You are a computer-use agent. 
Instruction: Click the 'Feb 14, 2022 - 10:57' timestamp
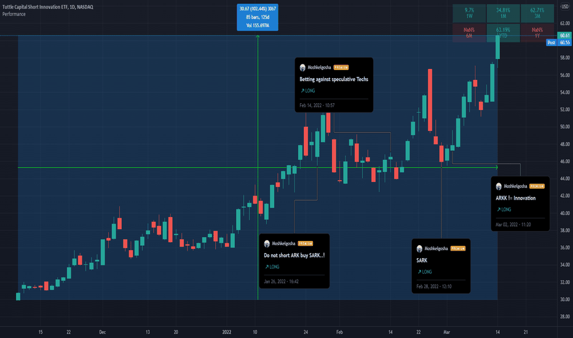pos(317,106)
